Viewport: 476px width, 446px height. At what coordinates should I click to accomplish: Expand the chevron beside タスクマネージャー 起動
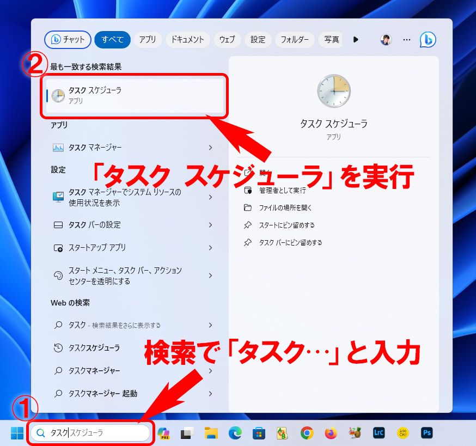click(210, 394)
